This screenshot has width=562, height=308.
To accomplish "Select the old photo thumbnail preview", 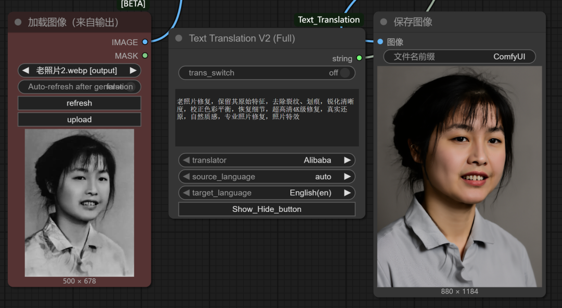I will pos(79,203).
